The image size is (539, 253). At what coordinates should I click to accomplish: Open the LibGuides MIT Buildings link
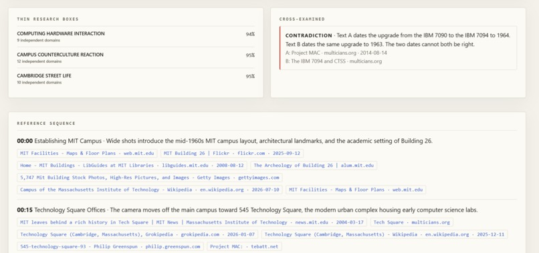point(132,166)
